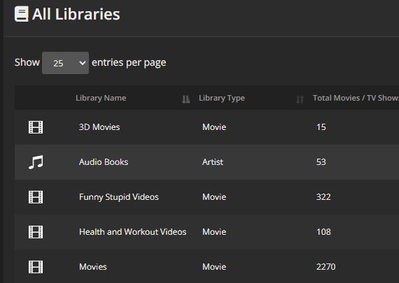Click the total count 53 cell
This screenshot has width=399, height=283.
(x=321, y=162)
